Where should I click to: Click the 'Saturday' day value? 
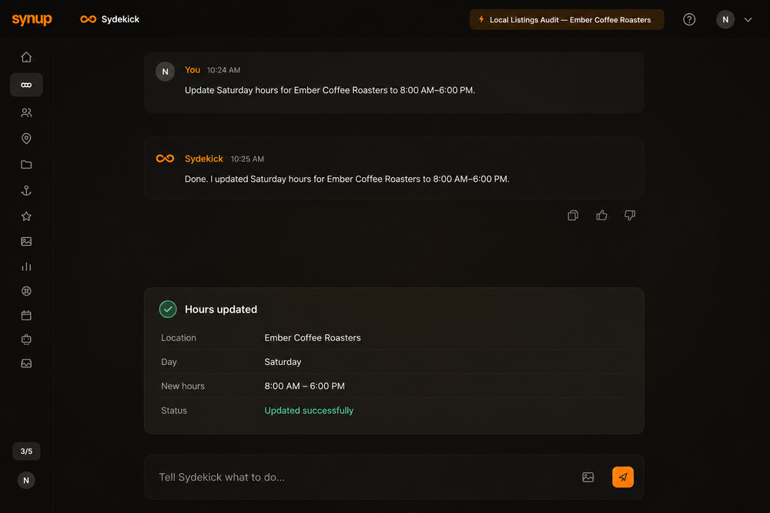pyautogui.click(x=283, y=362)
